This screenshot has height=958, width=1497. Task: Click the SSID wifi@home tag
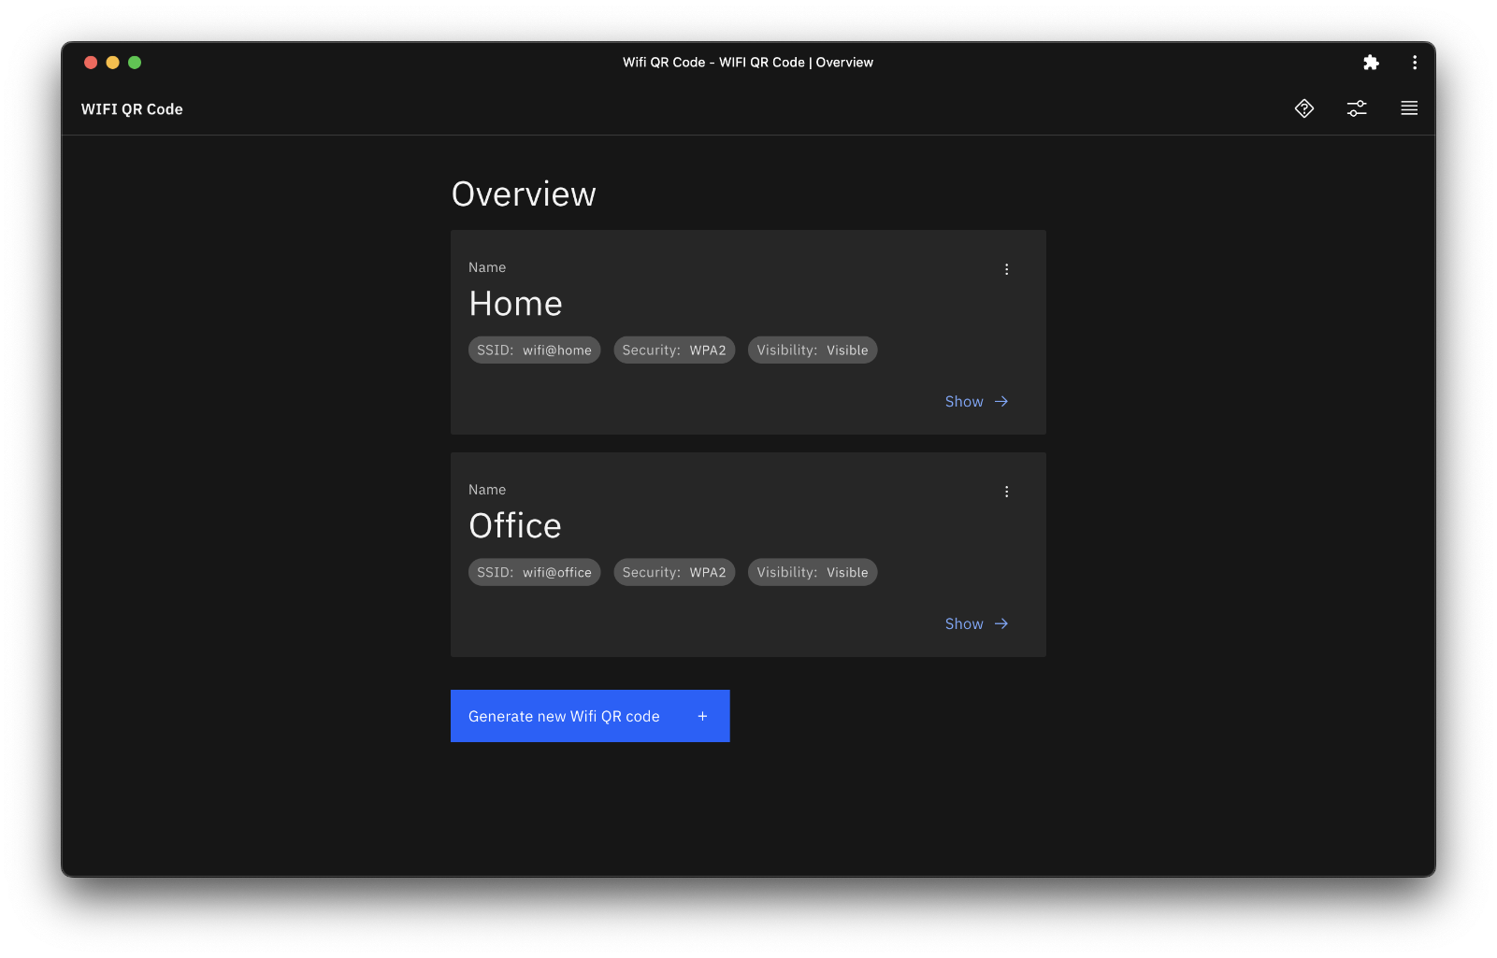tap(534, 350)
